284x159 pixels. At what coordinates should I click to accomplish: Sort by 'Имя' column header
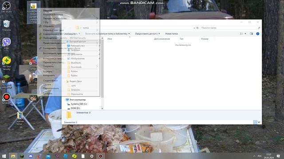pos(110,39)
